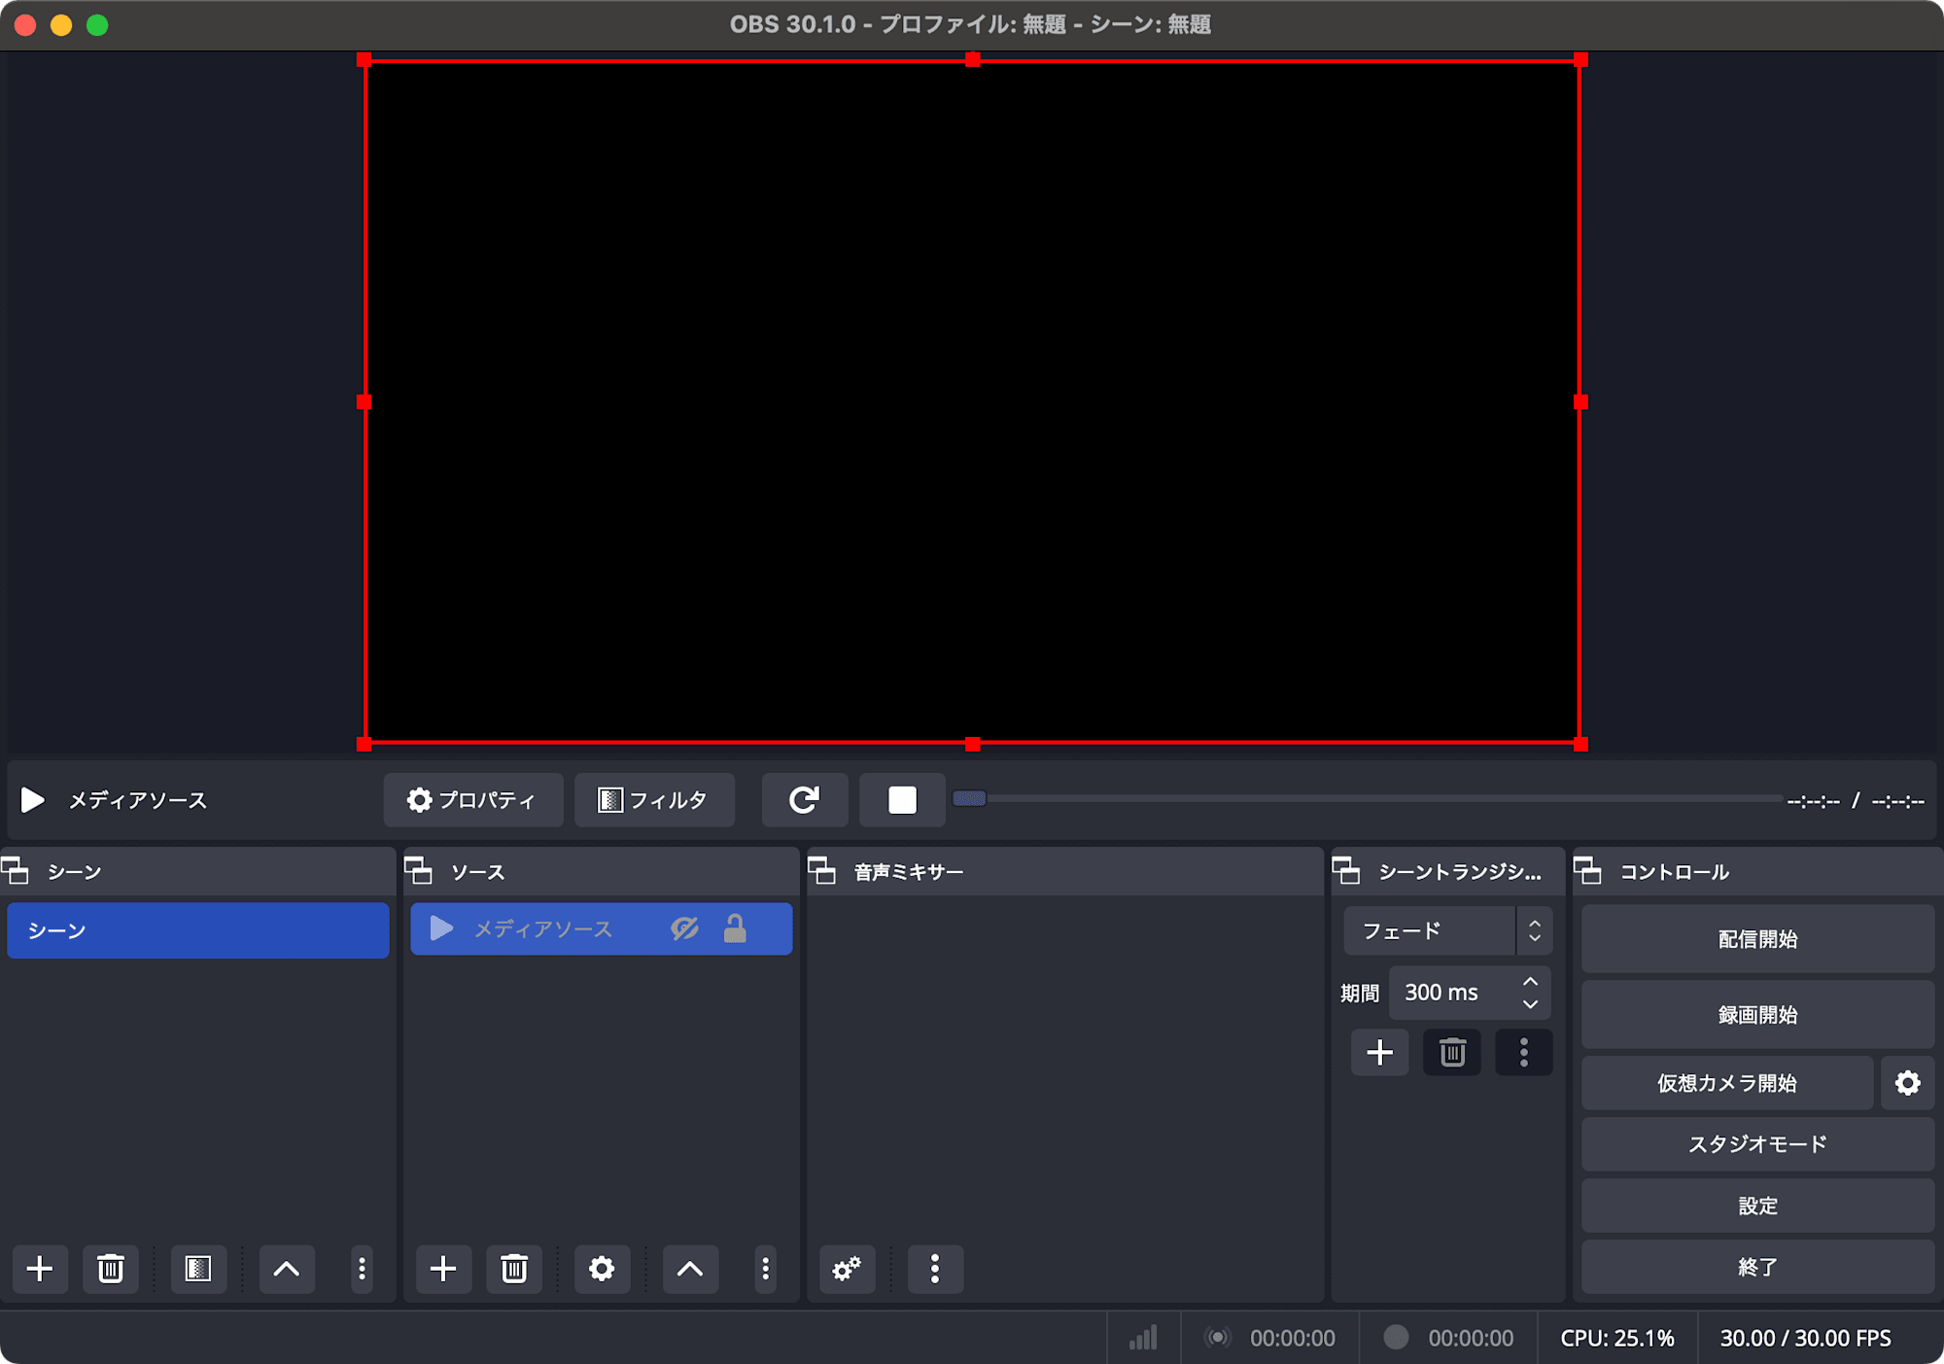Click the recording status dot icon
1944x1364 pixels.
pos(1396,1338)
